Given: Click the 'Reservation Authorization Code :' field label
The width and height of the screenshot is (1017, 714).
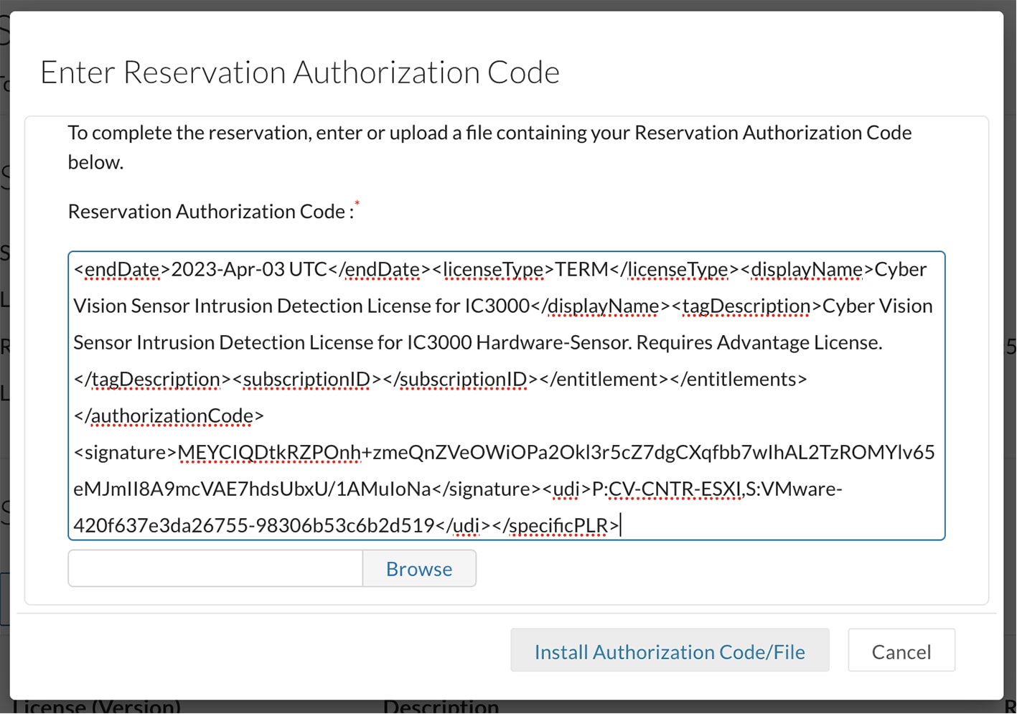Looking at the screenshot, I should (x=210, y=212).
